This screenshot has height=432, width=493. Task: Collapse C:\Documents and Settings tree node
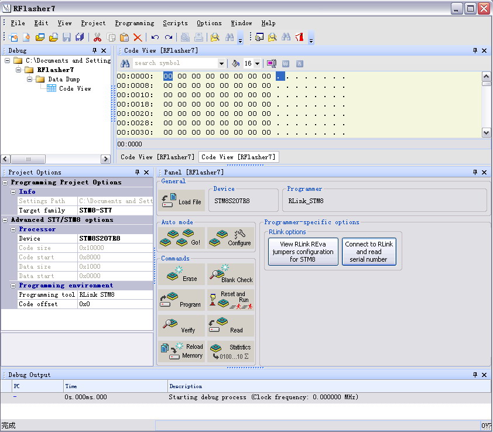(x=7, y=60)
